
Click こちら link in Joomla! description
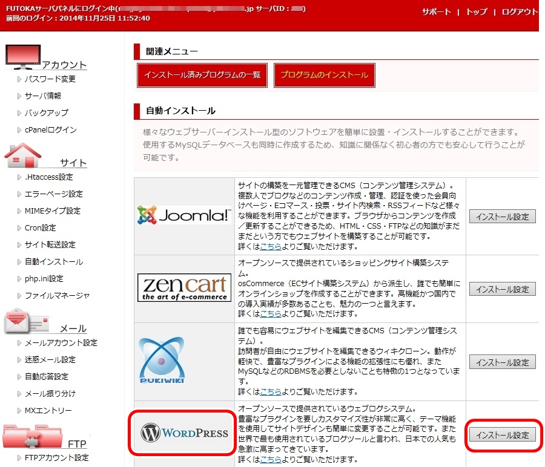(x=271, y=247)
